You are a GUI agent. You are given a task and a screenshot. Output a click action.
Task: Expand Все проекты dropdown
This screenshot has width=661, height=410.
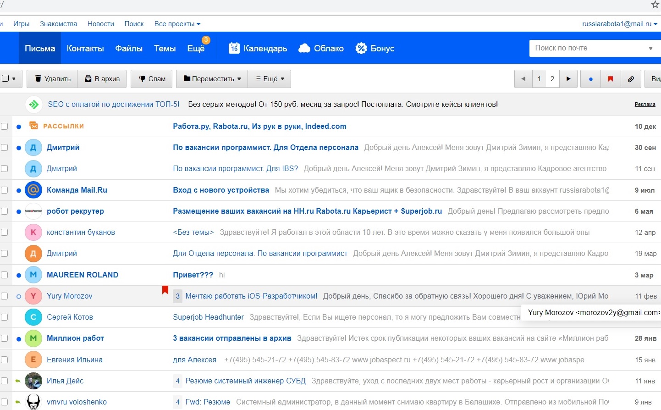(177, 24)
